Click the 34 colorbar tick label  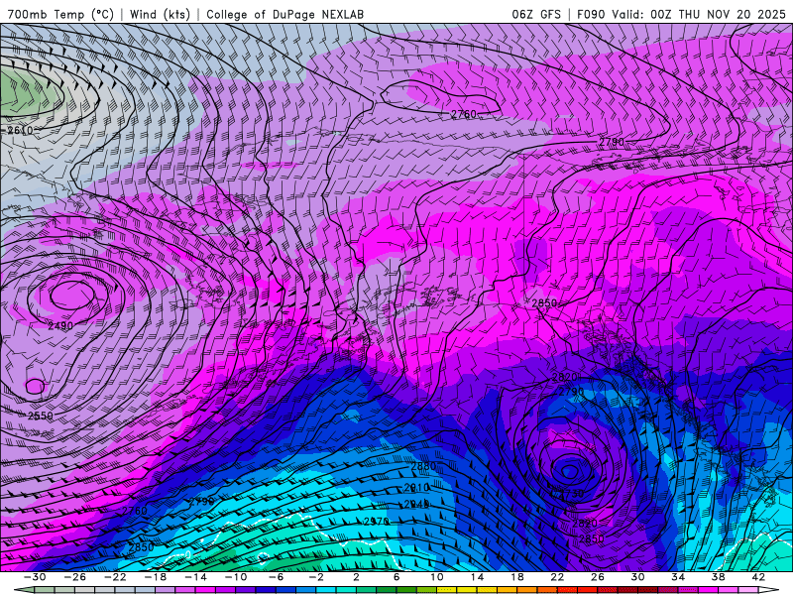[x=678, y=577]
